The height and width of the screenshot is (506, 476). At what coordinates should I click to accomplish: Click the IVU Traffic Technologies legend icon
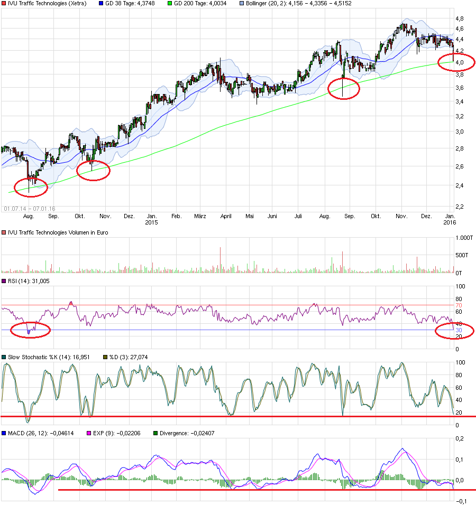pyautogui.click(x=4, y=4)
